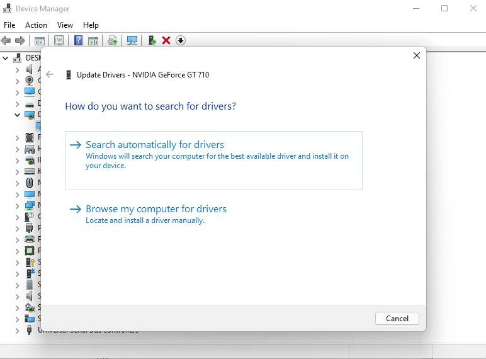The width and height of the screenshot is (486, 359).
Task: Click the down-arrow Disable device toolbar icon
Action: 181,40
